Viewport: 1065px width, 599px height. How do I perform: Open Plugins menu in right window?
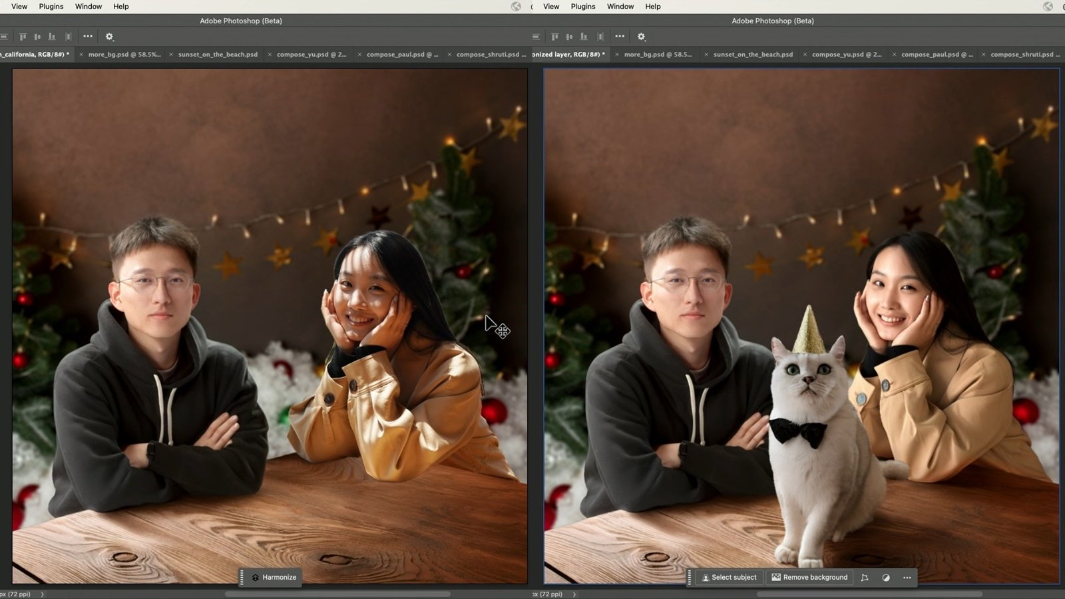click(x=583, y=7)
